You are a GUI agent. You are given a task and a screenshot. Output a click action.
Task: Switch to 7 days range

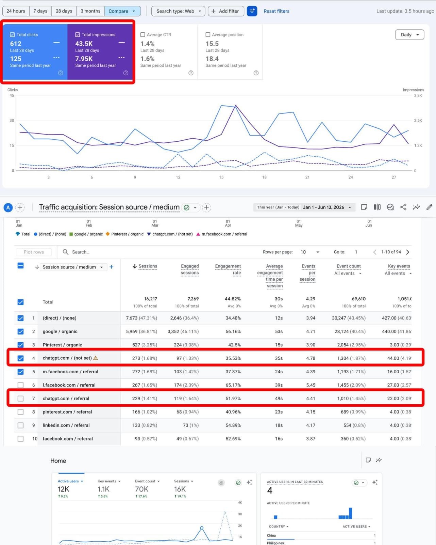[x=40, y=11]
